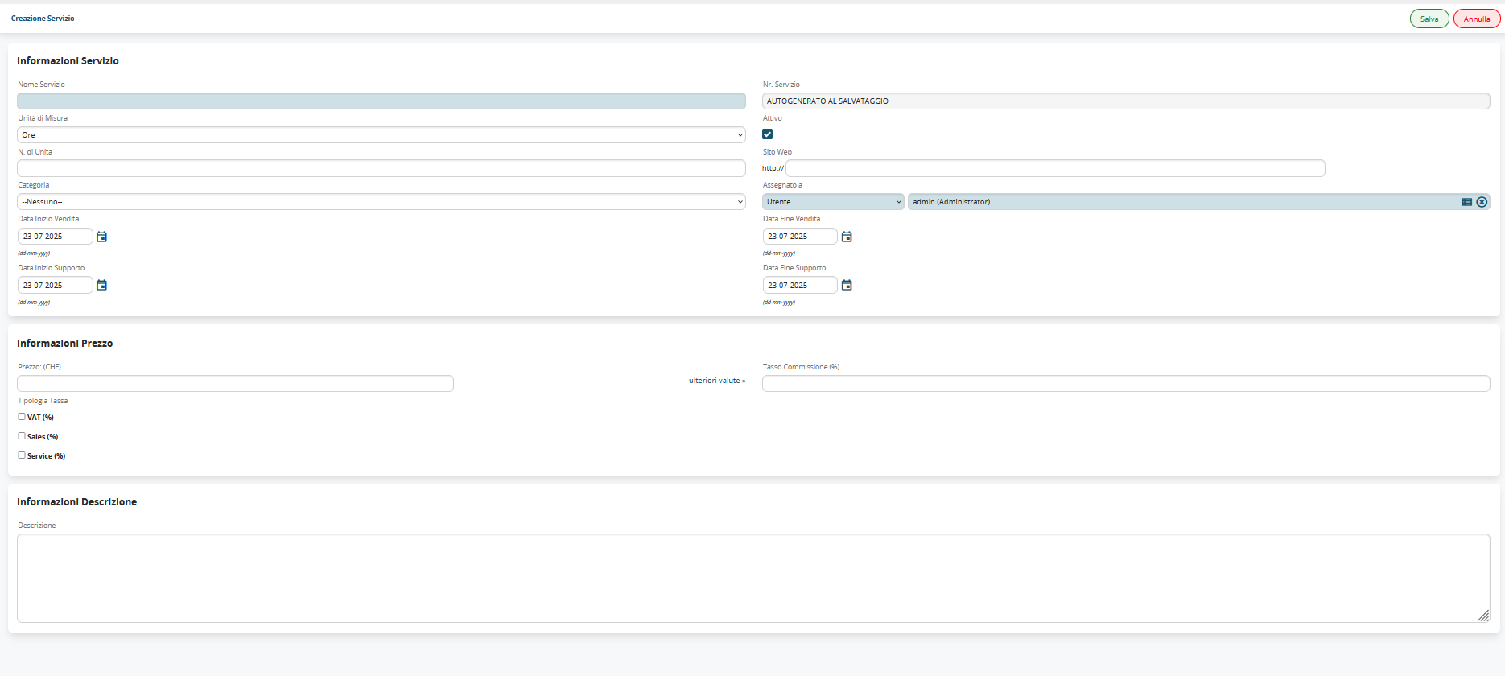
Task: Grab the Descrizione textarea resize handle
Action: pos(1483,616)
